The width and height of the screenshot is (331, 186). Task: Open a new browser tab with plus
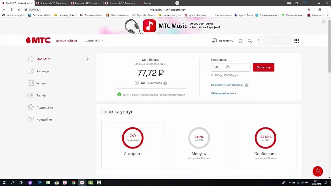coord(177,3)
